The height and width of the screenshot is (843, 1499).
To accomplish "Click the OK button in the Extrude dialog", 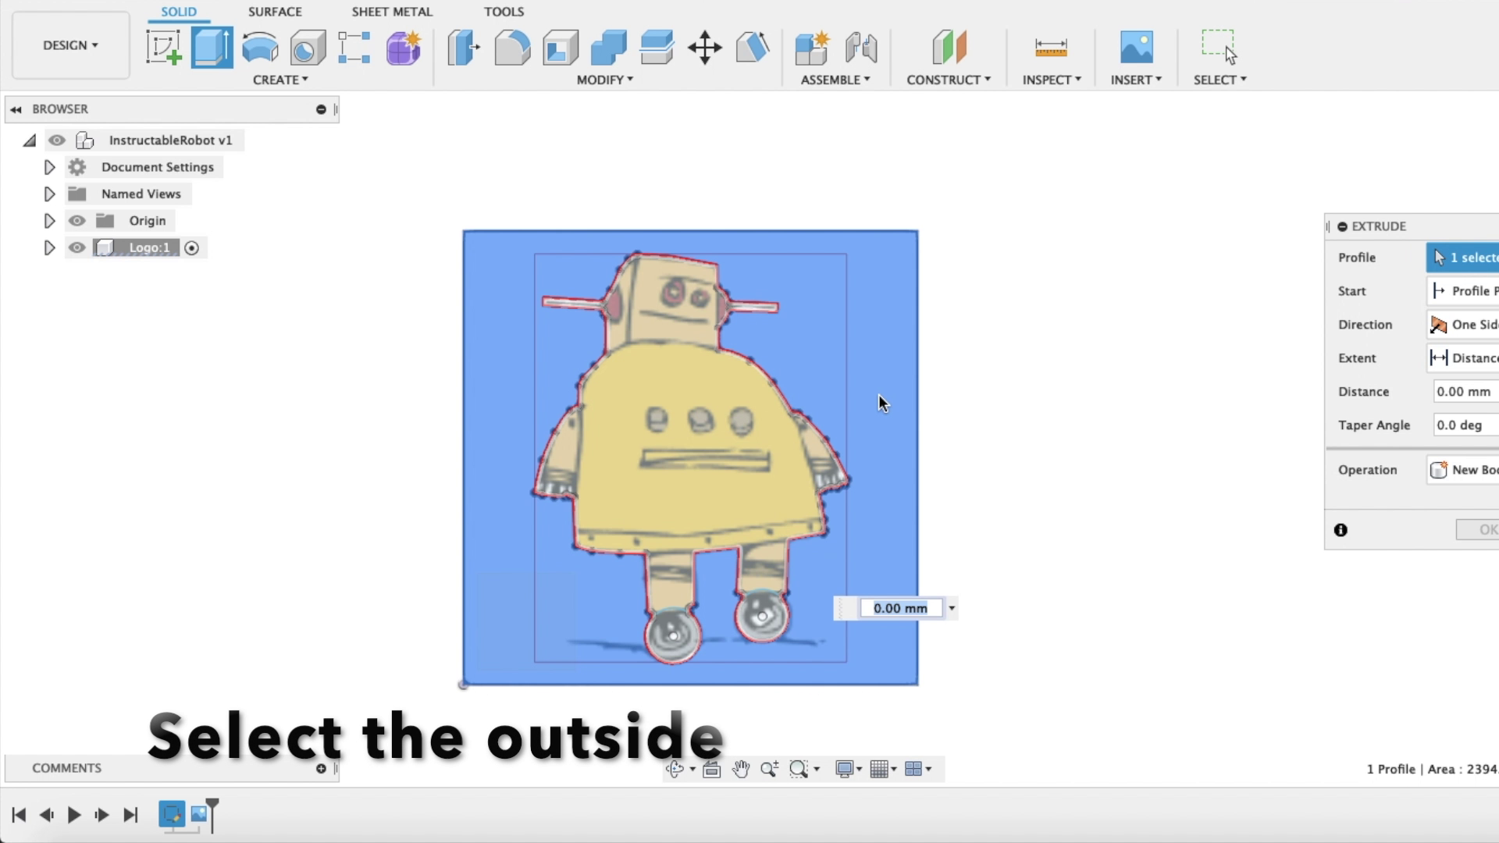I will coord(1481,529).
